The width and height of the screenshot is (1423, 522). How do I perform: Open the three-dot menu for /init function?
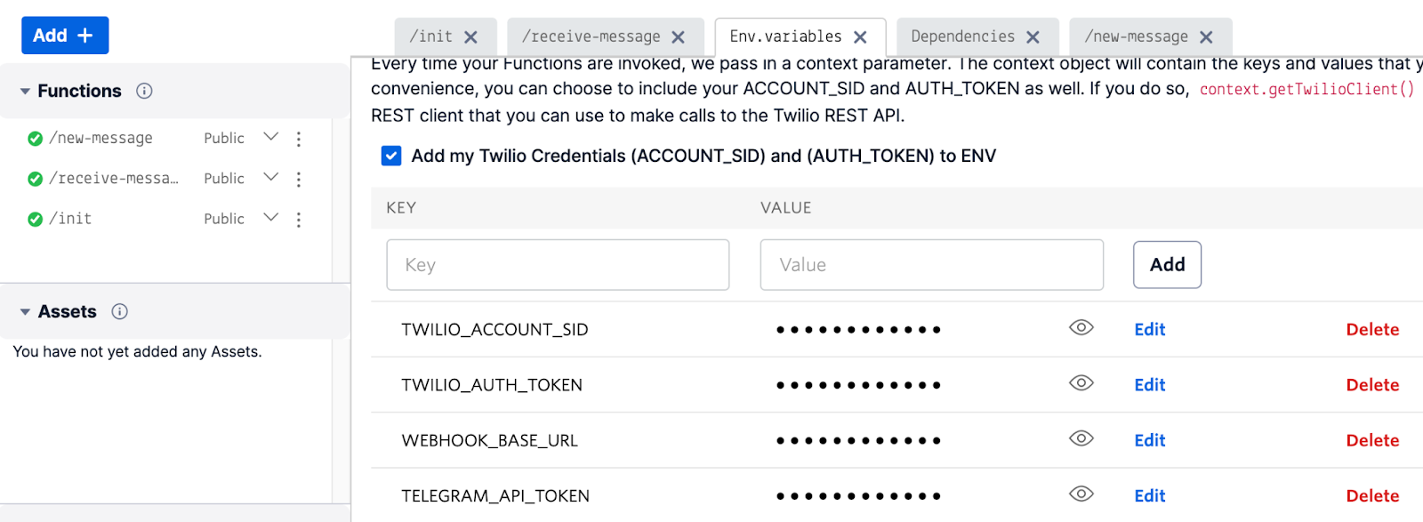[299, 219]
